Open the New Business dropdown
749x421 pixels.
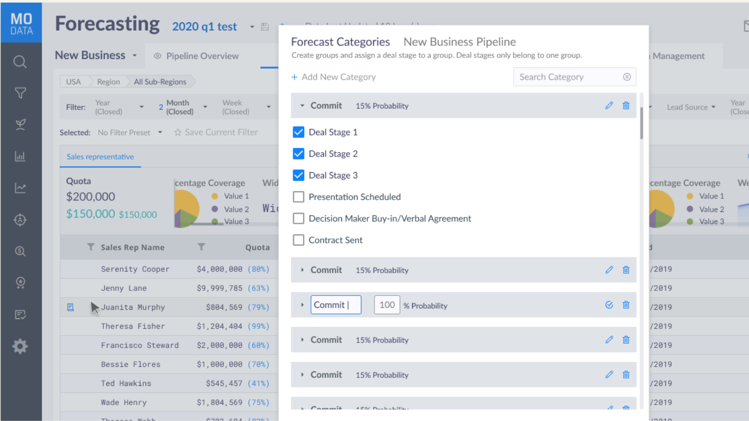pyautogui.click(x=95, y=55)
